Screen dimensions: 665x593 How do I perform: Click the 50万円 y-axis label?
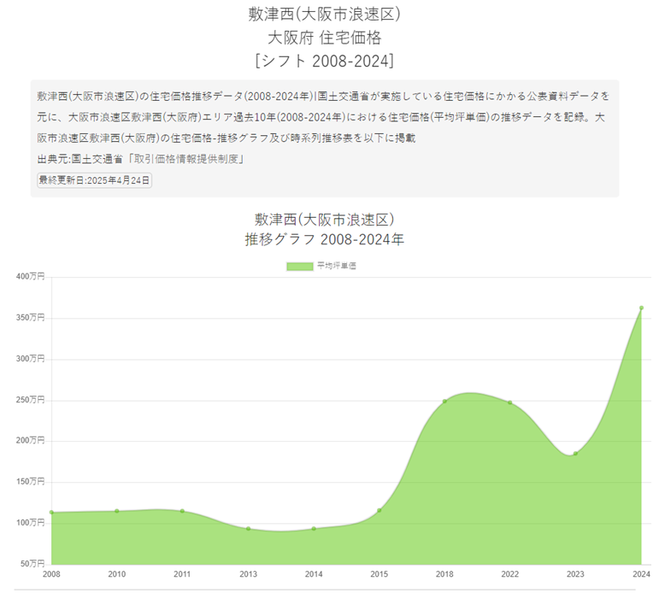(x=32, y=563)
